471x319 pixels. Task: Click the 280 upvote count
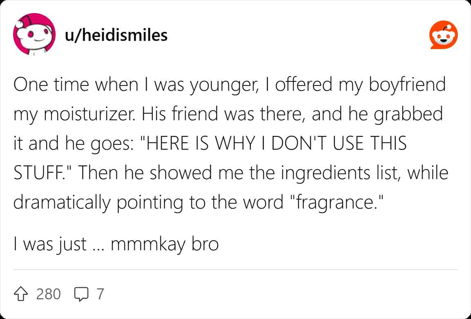click(48, 294)
